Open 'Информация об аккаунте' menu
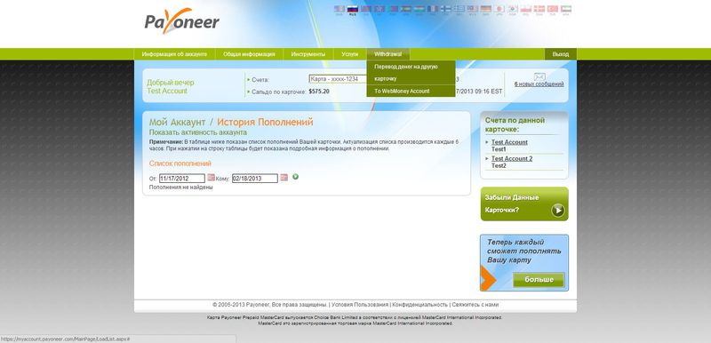711x343 pixels. point(174,54)
